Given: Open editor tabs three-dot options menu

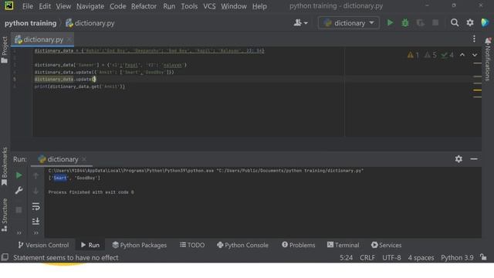Looking at the screenshot, I should click(x=474, y=39).
